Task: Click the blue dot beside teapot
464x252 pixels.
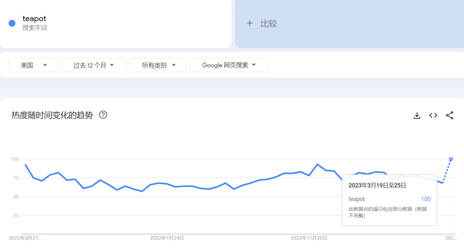Action: point(12,23)
